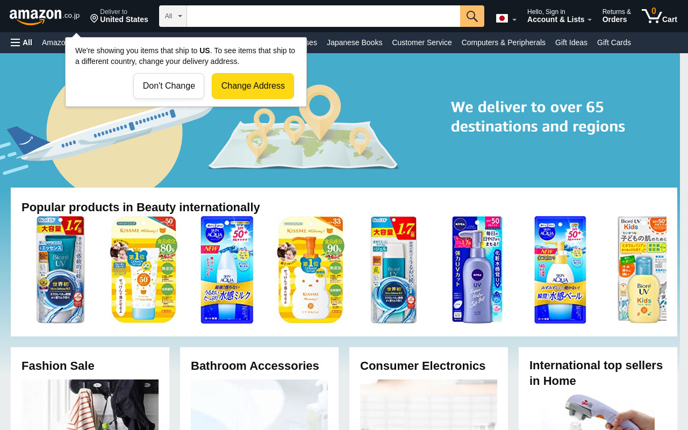The height and width of the screenshot is (430, 688).
Task: Expand the All search category dropdown
Action: coord(173,16)
